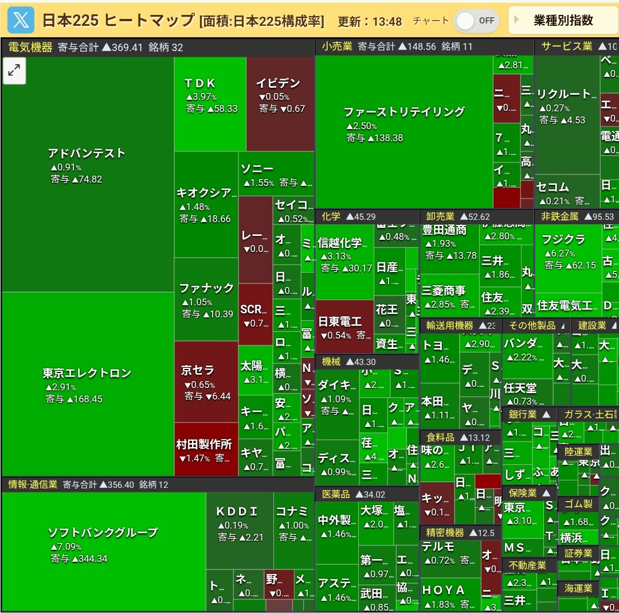Open the ソフトバンクグループ tile
The width and height of the screenshot is (619, 613).
tap(103, 552)
